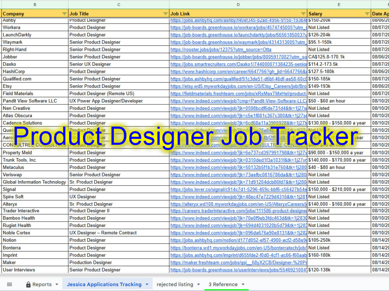Select the Veriswap company cell
Image resolution: width=389 pixels, height=291 pixels.
[35, 175]
